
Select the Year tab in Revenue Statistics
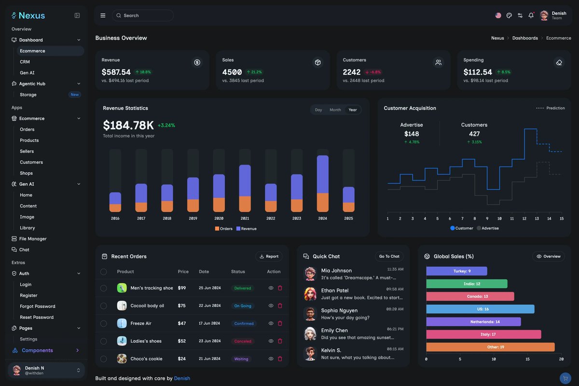(353, 110)
